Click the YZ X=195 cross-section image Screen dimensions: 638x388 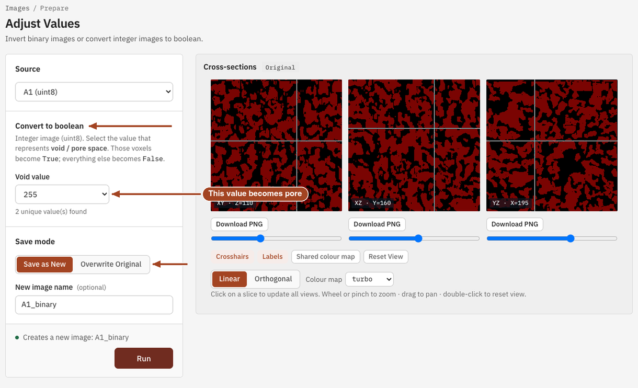pyautogui.click(x=552, y=145)
